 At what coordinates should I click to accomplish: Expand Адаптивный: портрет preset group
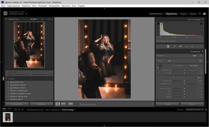tap(8, 85)
